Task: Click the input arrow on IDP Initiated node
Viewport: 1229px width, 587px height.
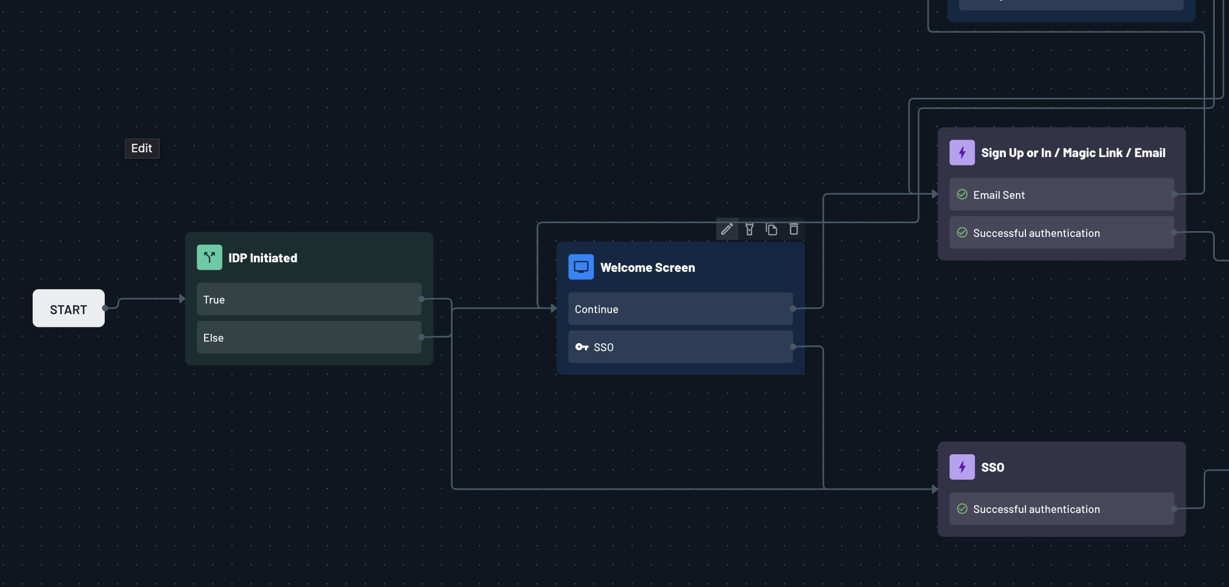Action: 182,299
